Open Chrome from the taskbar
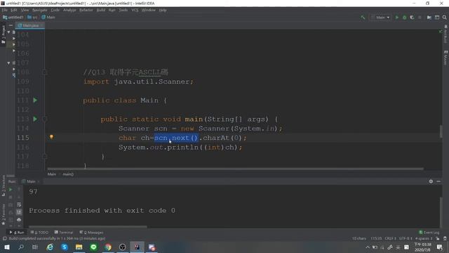 click(108, 247)
